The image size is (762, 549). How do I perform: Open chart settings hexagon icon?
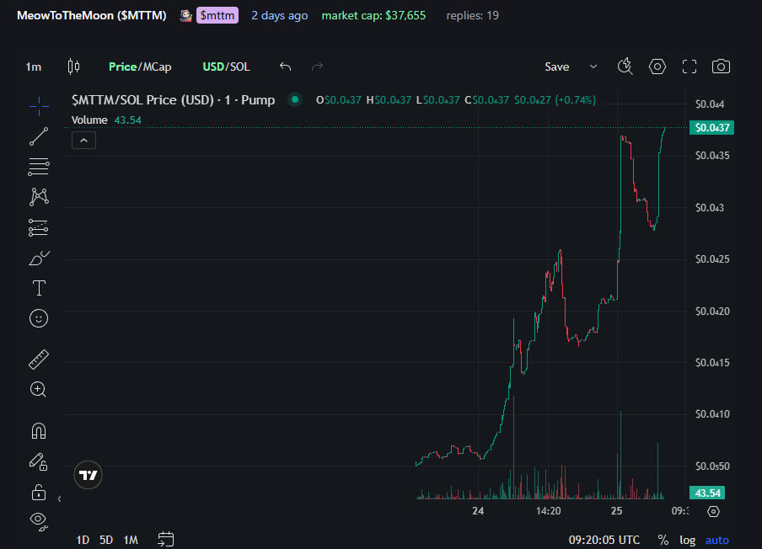(657, 67)
